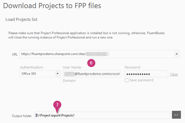
Task: Expand the Authentication dropdown arrow
Action: (x=57, y=74)
